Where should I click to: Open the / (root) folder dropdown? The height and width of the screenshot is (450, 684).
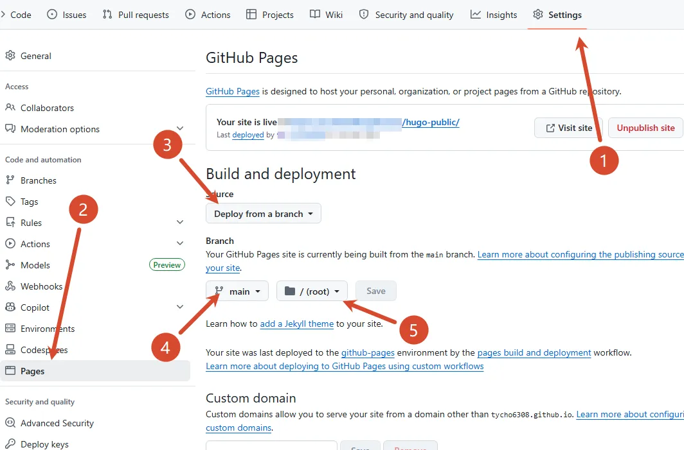(312, 291)
